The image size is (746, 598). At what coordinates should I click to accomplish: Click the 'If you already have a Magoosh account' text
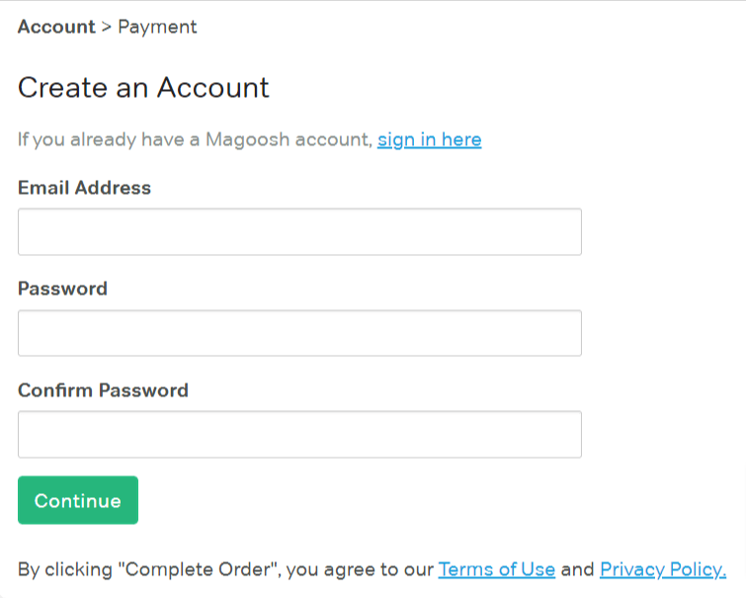tap(195, 139)
